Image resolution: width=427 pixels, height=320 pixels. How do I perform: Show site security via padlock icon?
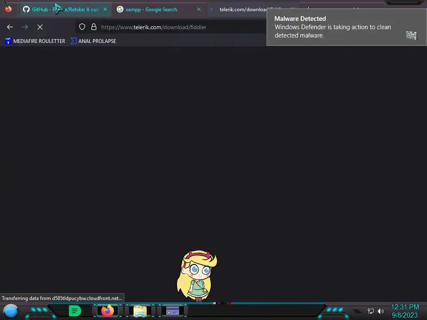pos(94,27)
